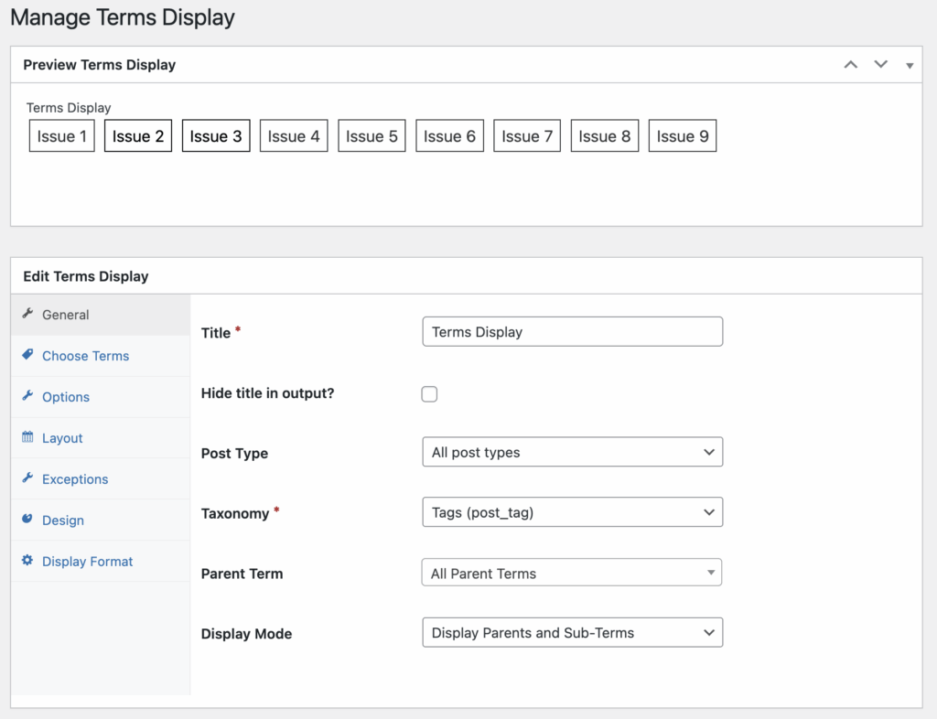Switch to the Choose Terms tab

point(84,356)
